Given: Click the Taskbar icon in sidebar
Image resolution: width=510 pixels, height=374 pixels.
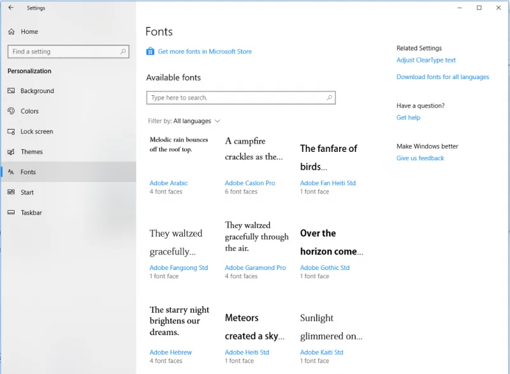Looking at the screenshot, I should click(11, 213).
